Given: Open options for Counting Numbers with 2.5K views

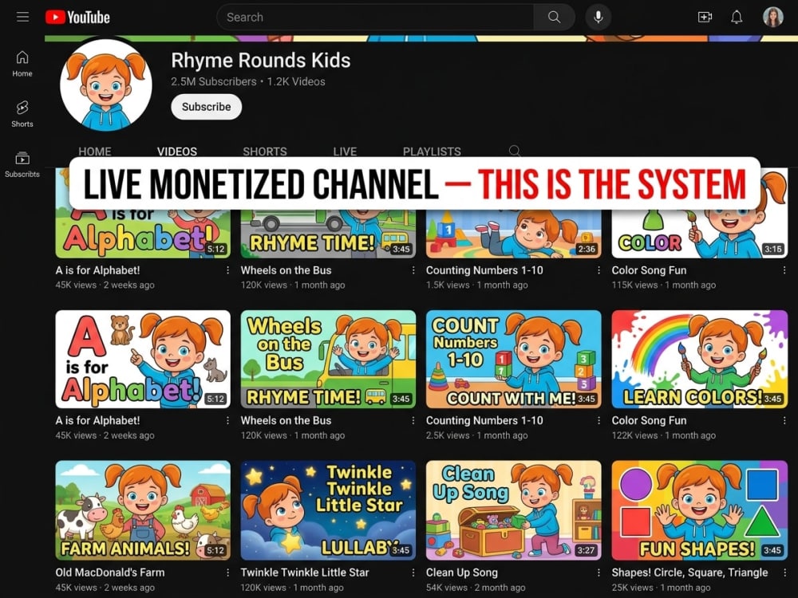Looking at the screenshot, I should [598, 420].
